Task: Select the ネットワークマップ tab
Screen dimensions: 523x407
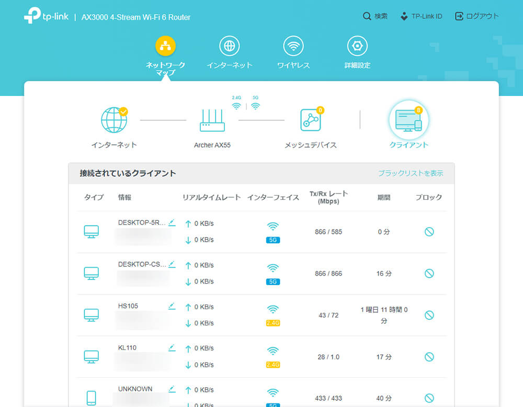Action: point(165,55)
